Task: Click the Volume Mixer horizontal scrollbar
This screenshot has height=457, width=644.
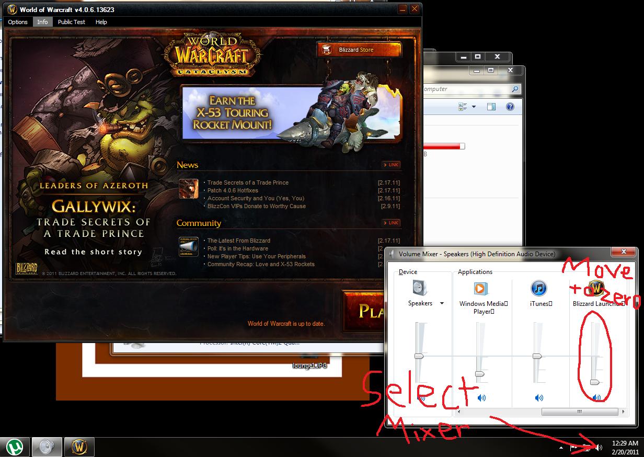Action: tap(579, 412)
